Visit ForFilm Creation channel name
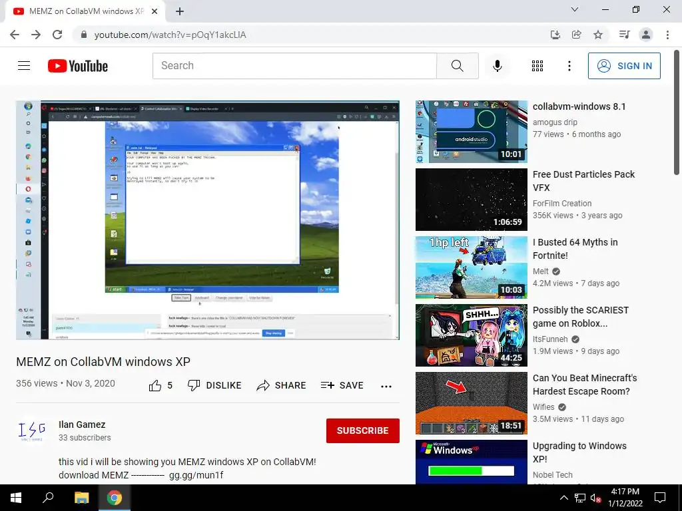 (562, 204)
